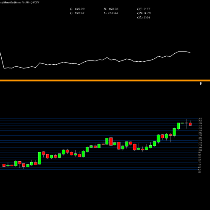This screenshot has height=210, width=210.
Task: Click the OC: 2.77 reading
Action: [x=144, y=9]
